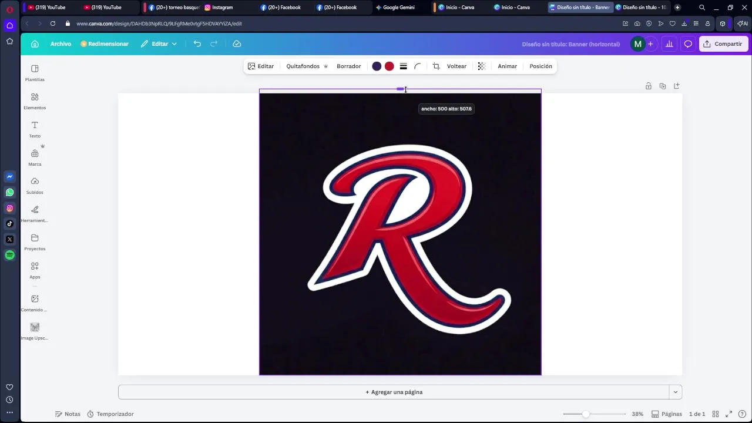Expand Editar mode dropdown in header
The width and height of the screenshot is (752, 423).
[x=159, y=44]
